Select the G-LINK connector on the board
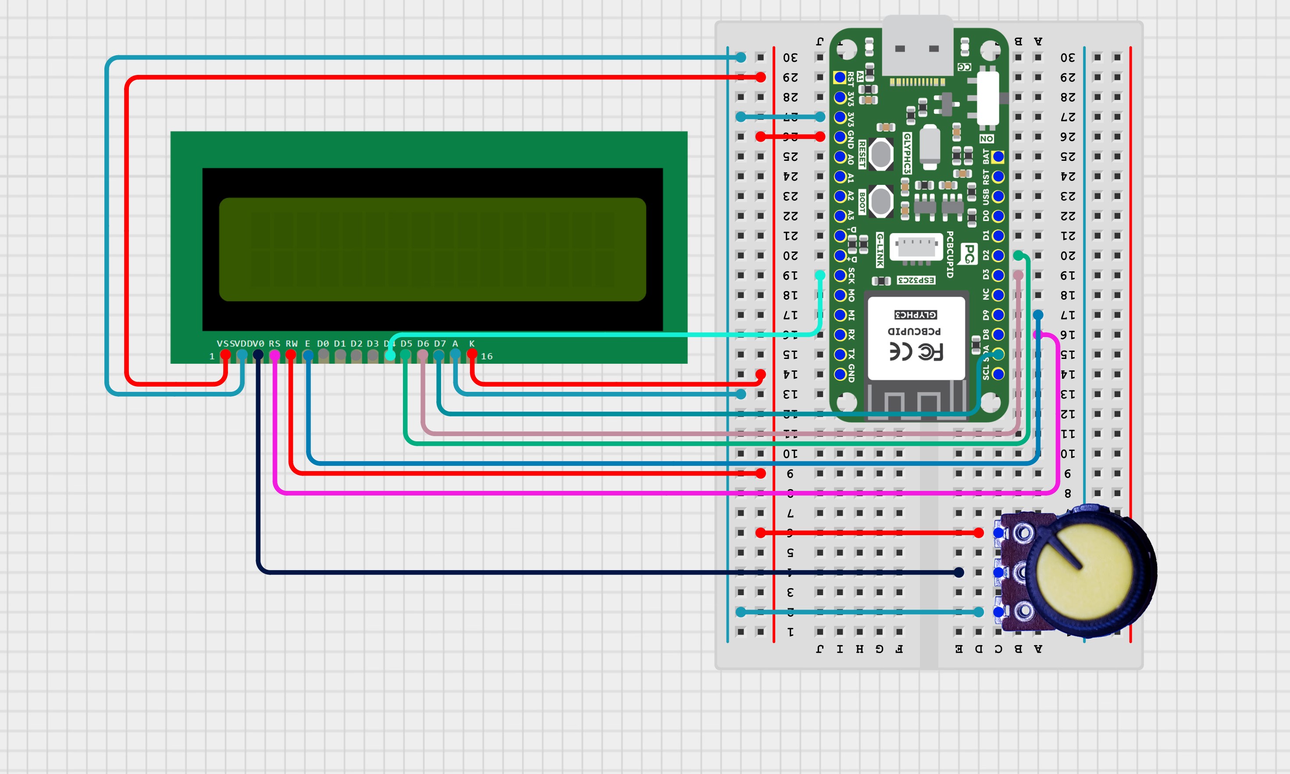This screenshot has height=774, width=1290. click(x=916, y=246)
